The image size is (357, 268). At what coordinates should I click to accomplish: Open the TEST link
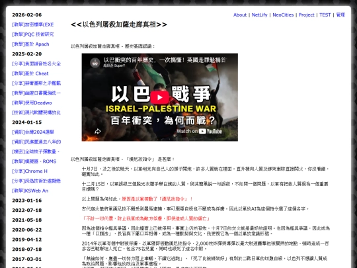point(325,15)
